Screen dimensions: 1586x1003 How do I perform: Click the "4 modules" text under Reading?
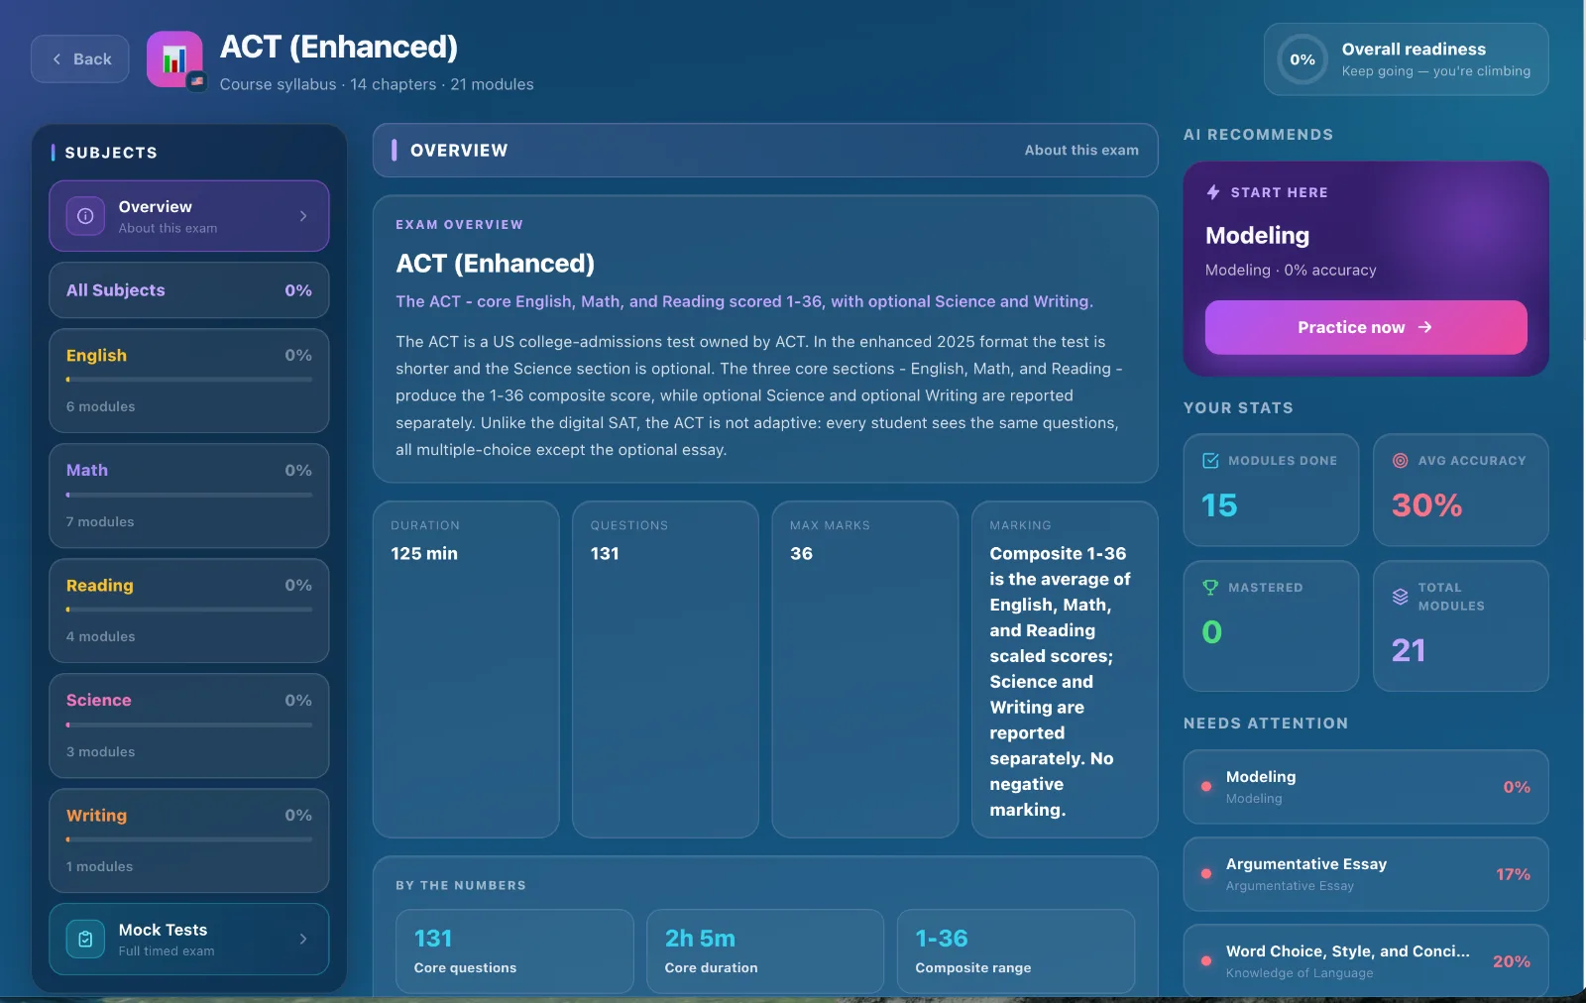101,636
